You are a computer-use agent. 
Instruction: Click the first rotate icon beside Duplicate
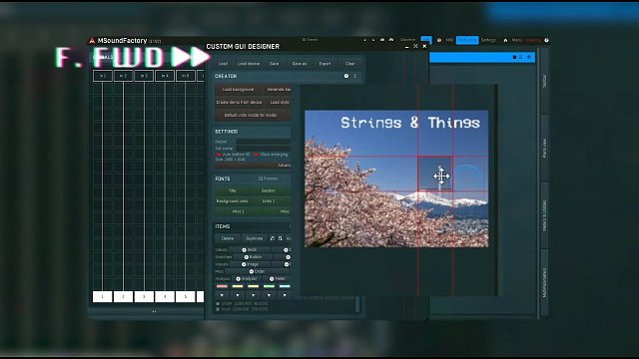point(273,238)
